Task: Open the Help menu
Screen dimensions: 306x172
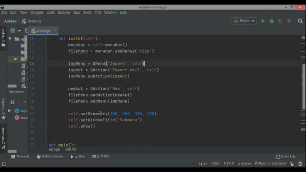Action: tap(123, 12)
